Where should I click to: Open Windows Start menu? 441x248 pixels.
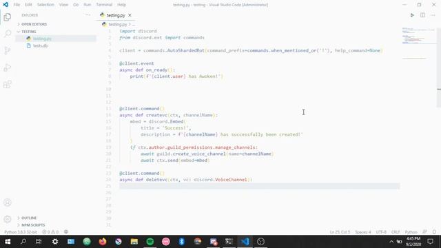coord(8,242)
